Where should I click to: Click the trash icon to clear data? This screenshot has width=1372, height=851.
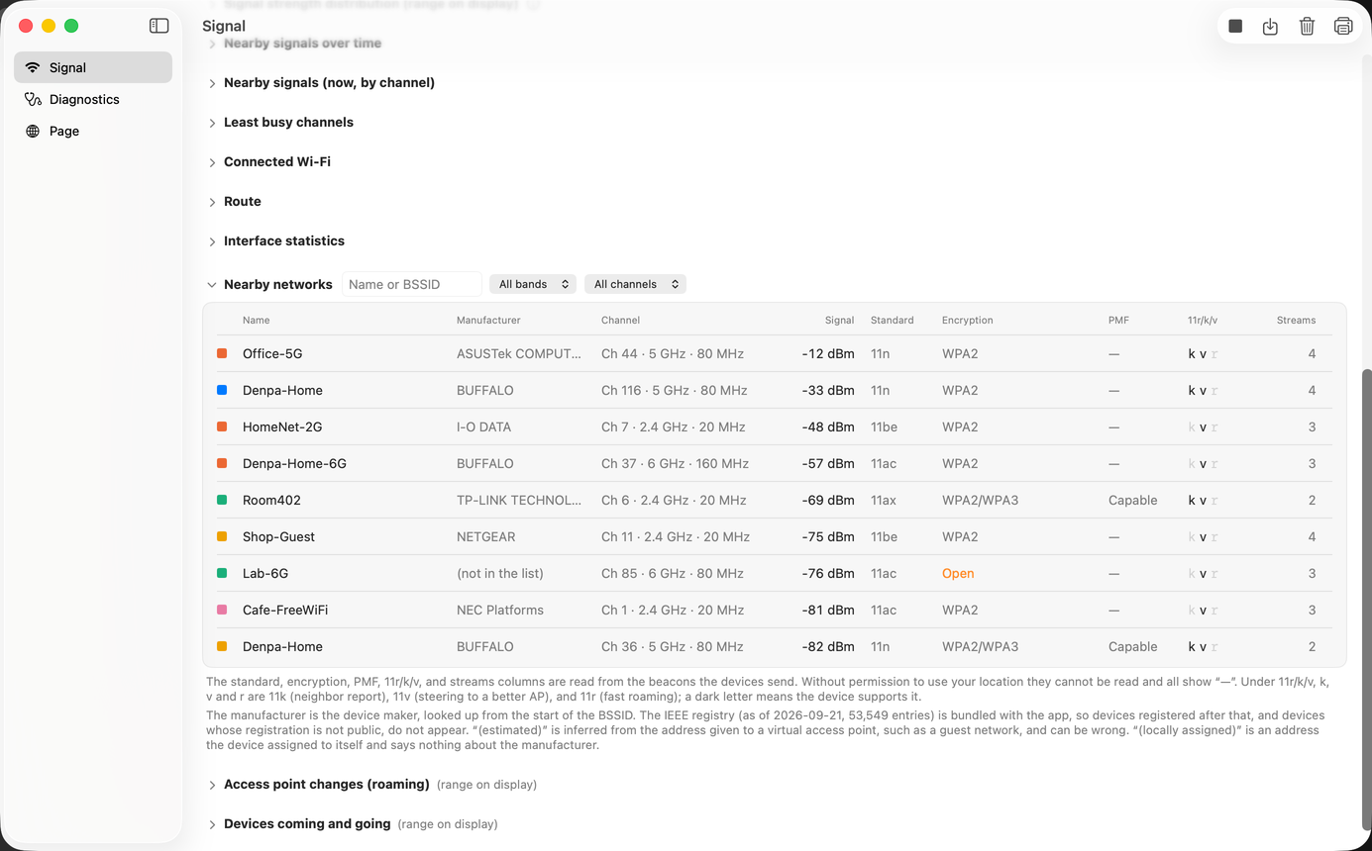click(1307, 27)
